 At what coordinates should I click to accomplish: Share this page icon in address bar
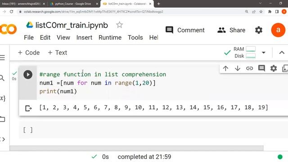pyautogui.click(x=254, y=12)
